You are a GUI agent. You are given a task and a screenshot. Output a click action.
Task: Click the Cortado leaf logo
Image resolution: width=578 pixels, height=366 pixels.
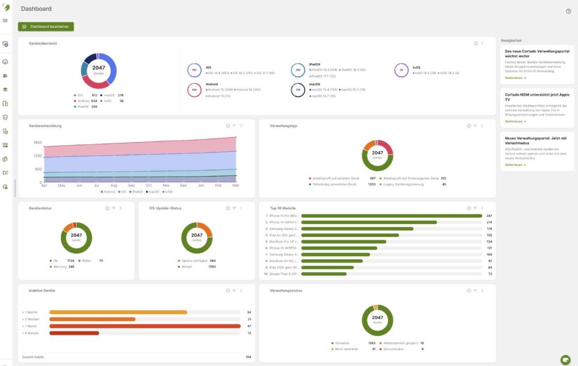(x=6, y=7)
